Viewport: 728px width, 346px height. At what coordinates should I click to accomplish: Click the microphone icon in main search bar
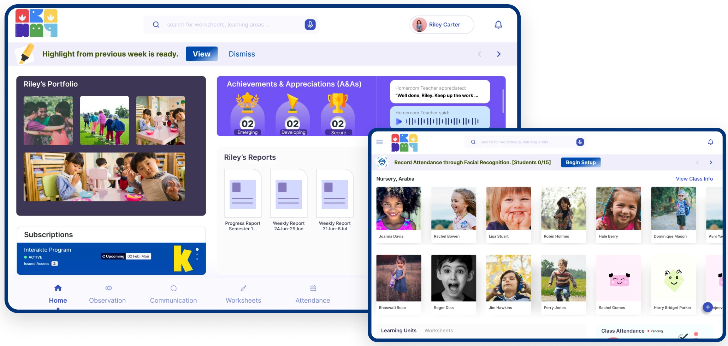310,25
